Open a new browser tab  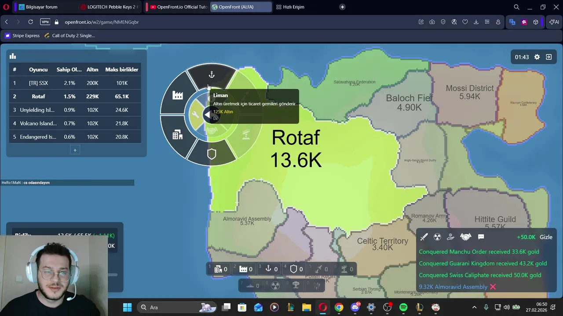(342, 7)
